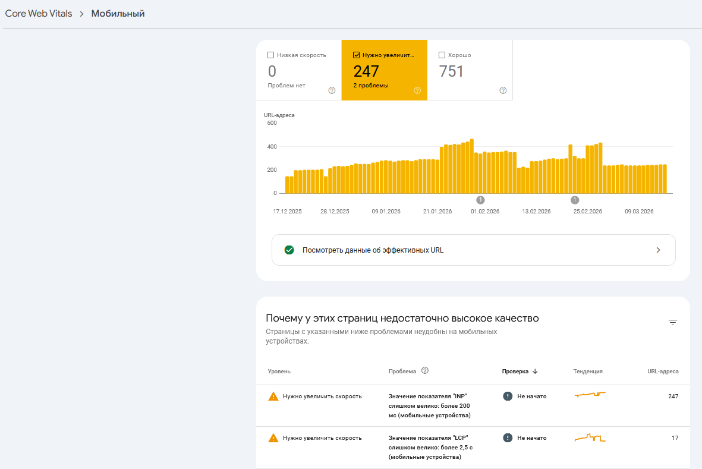Click the "URL-адреса" column header
Image resolution: width=702 pixels, height=469 pixels.
point(663,372)
